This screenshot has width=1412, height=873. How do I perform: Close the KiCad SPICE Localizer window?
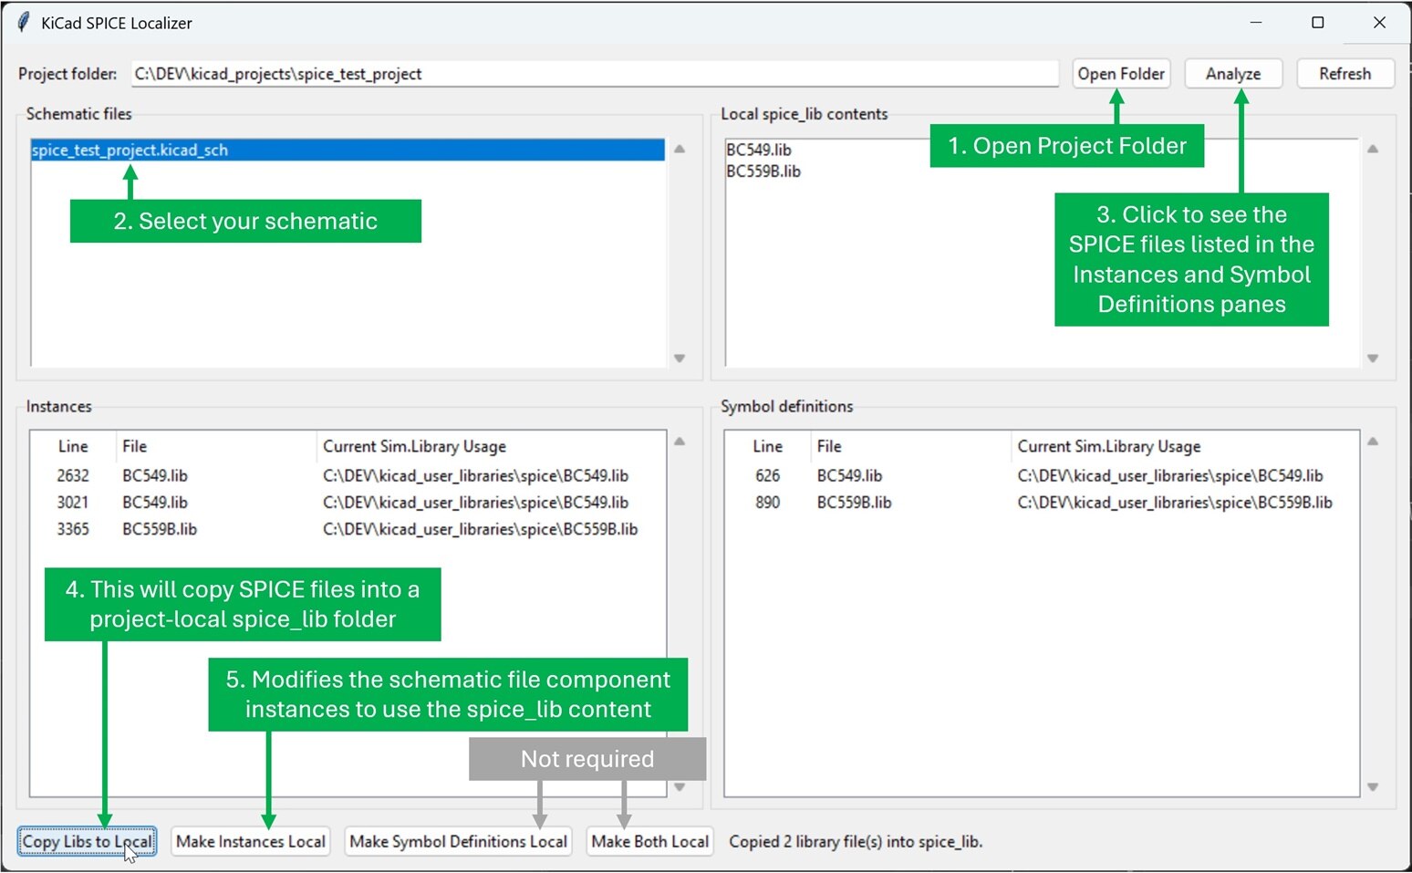[x=1380, y=23]
